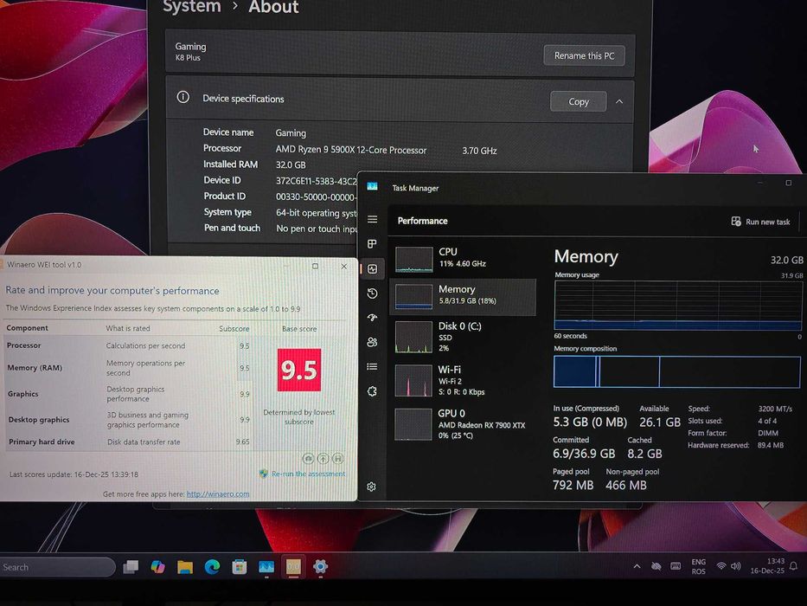Open File Explorer from taskbar
Viewport: 807px width, 606px height.
coord(185,567)
